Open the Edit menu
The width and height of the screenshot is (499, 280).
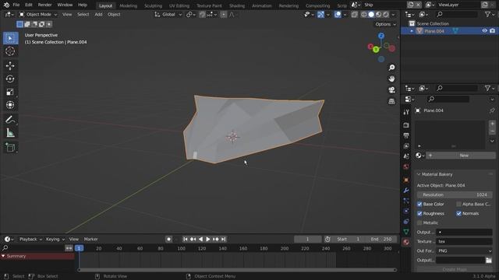(29, 5)
